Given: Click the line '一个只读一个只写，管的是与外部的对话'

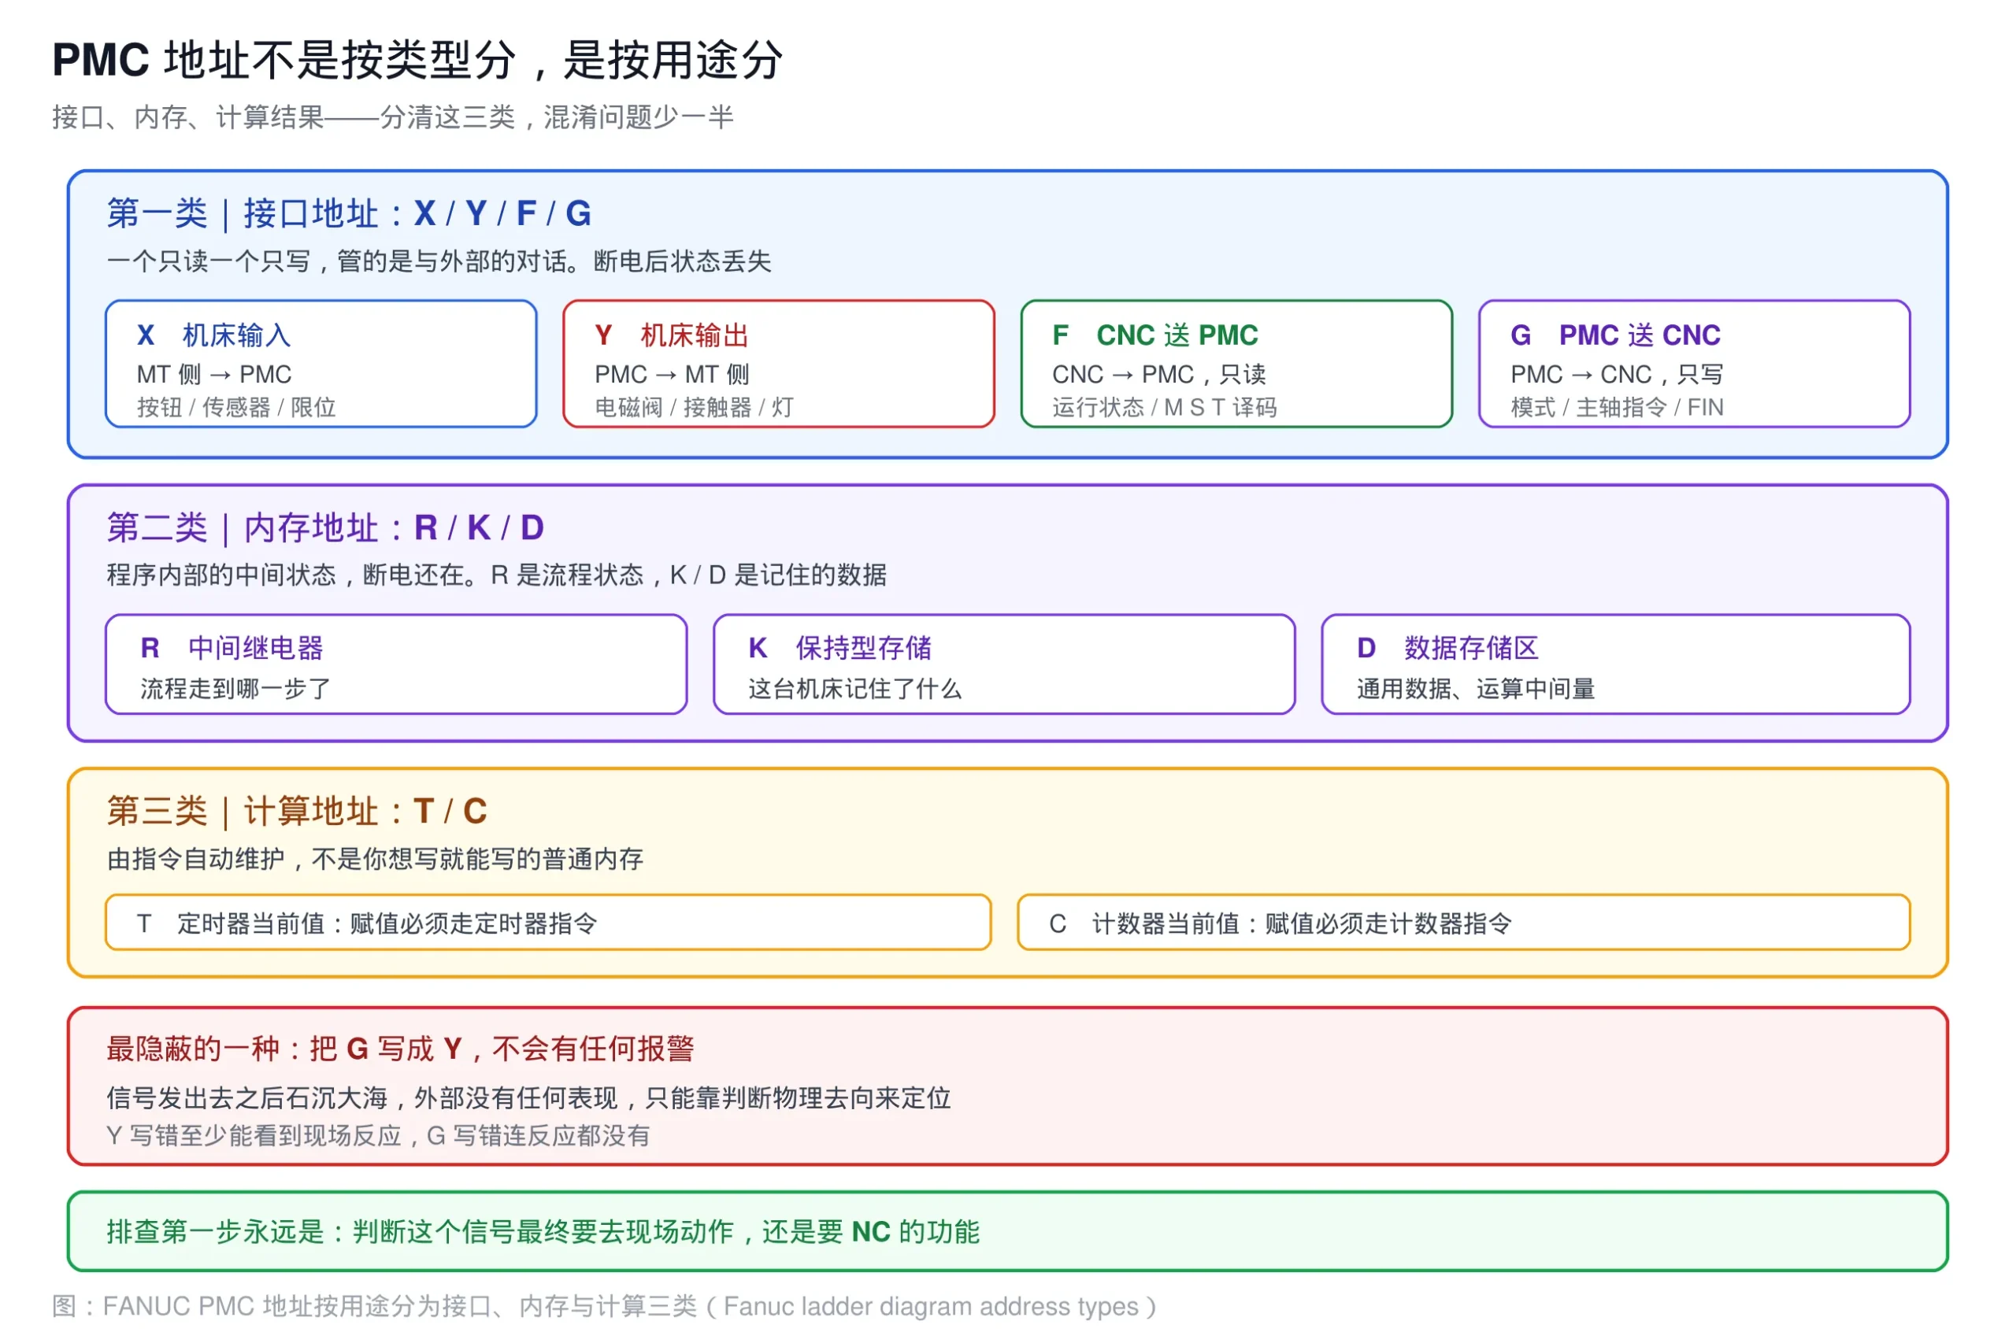Looking at the screenshot, I should 439,261.
